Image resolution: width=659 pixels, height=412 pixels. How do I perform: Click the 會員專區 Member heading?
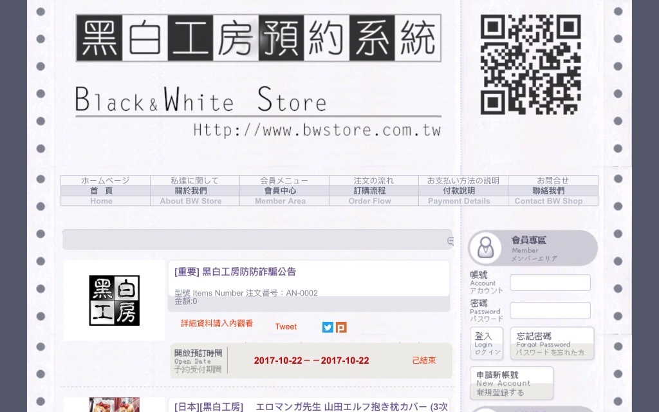click(x=529, y=240)
